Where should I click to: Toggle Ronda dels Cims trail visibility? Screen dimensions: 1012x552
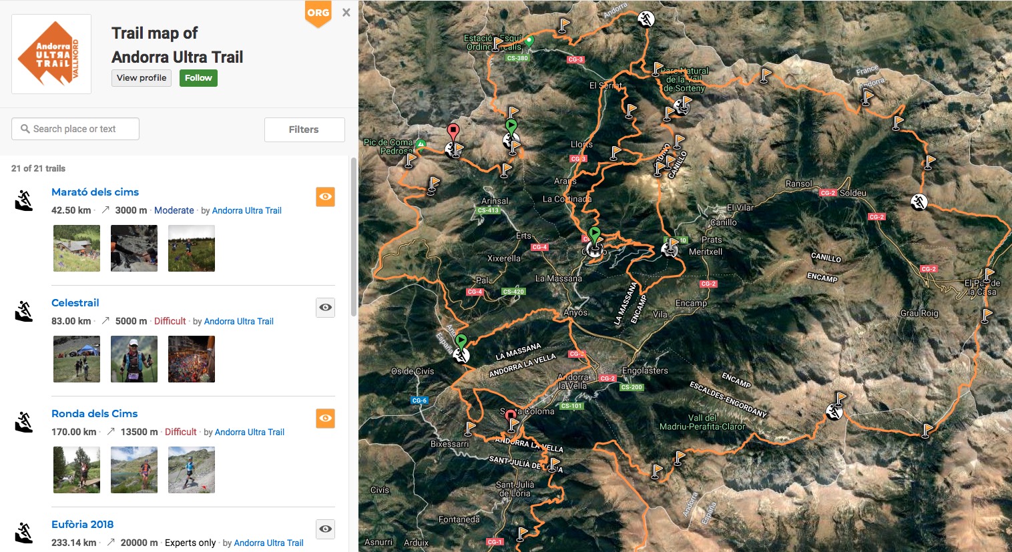pos(325,419)
